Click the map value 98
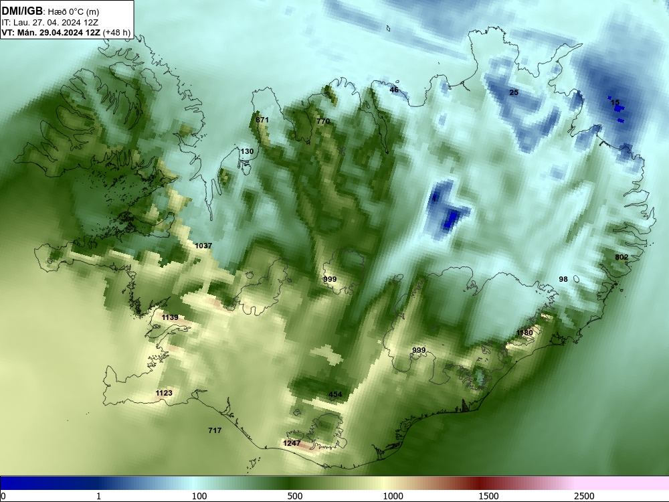The image size is (669, 502). point(563,279)
